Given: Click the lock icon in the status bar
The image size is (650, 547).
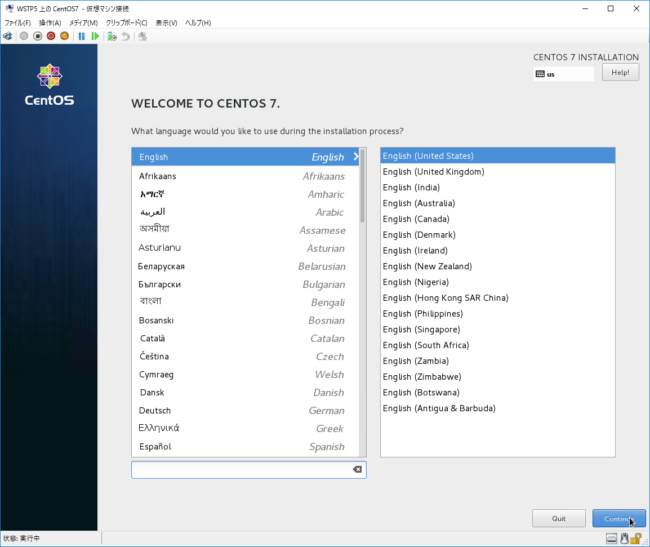Looking at the screenshot, I should coord(637,539).
